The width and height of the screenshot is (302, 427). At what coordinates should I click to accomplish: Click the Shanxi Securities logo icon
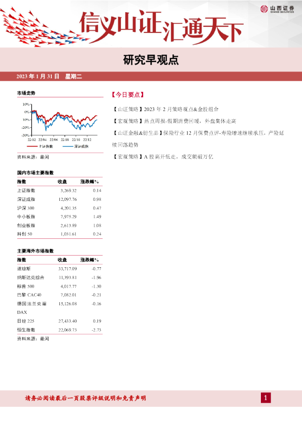coord(264,9)
